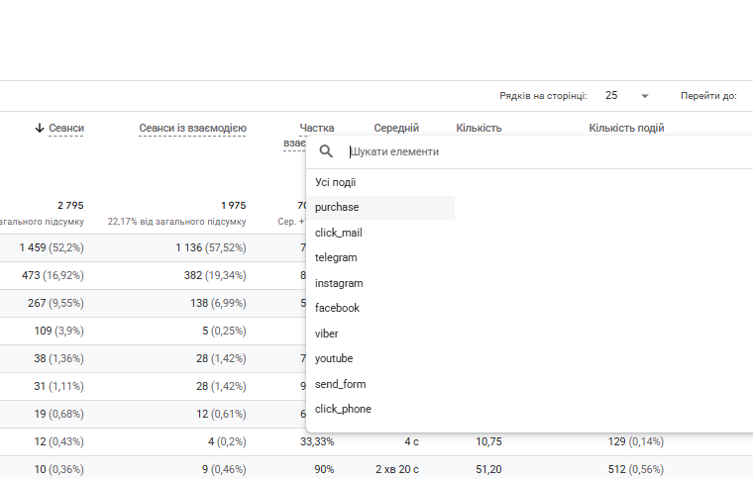Viewport: 753px width, 479px height.
Task: Click cell 1 136 (57,52%)
Action: [211, 247]
